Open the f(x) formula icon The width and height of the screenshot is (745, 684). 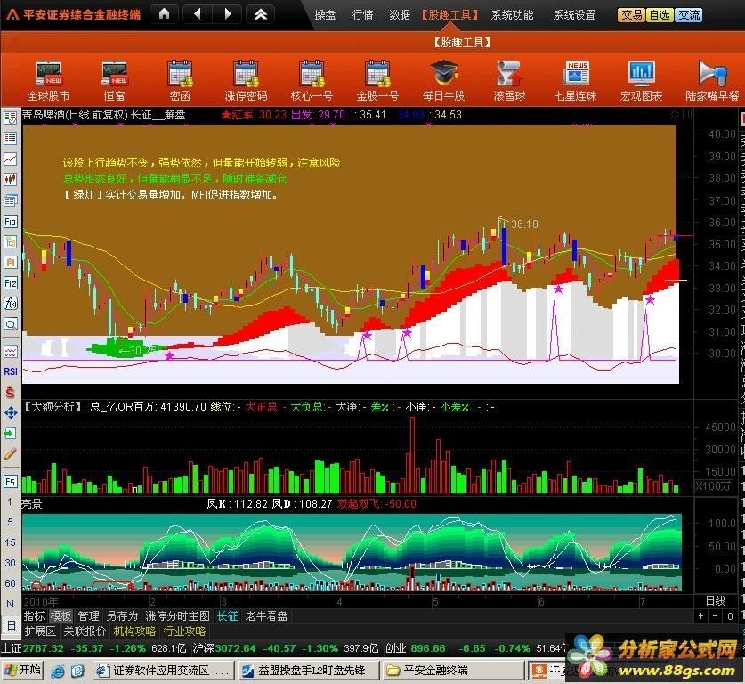(11, 304)
